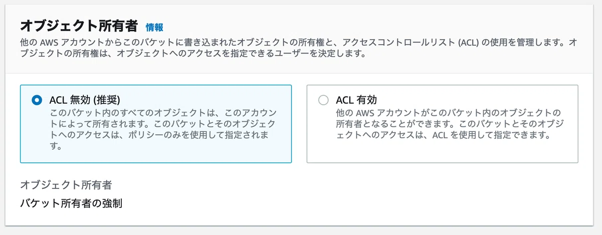
Task: Click the ACL 有効 option description paragraph
Action: pyautogui.click(x=450, y=123)
